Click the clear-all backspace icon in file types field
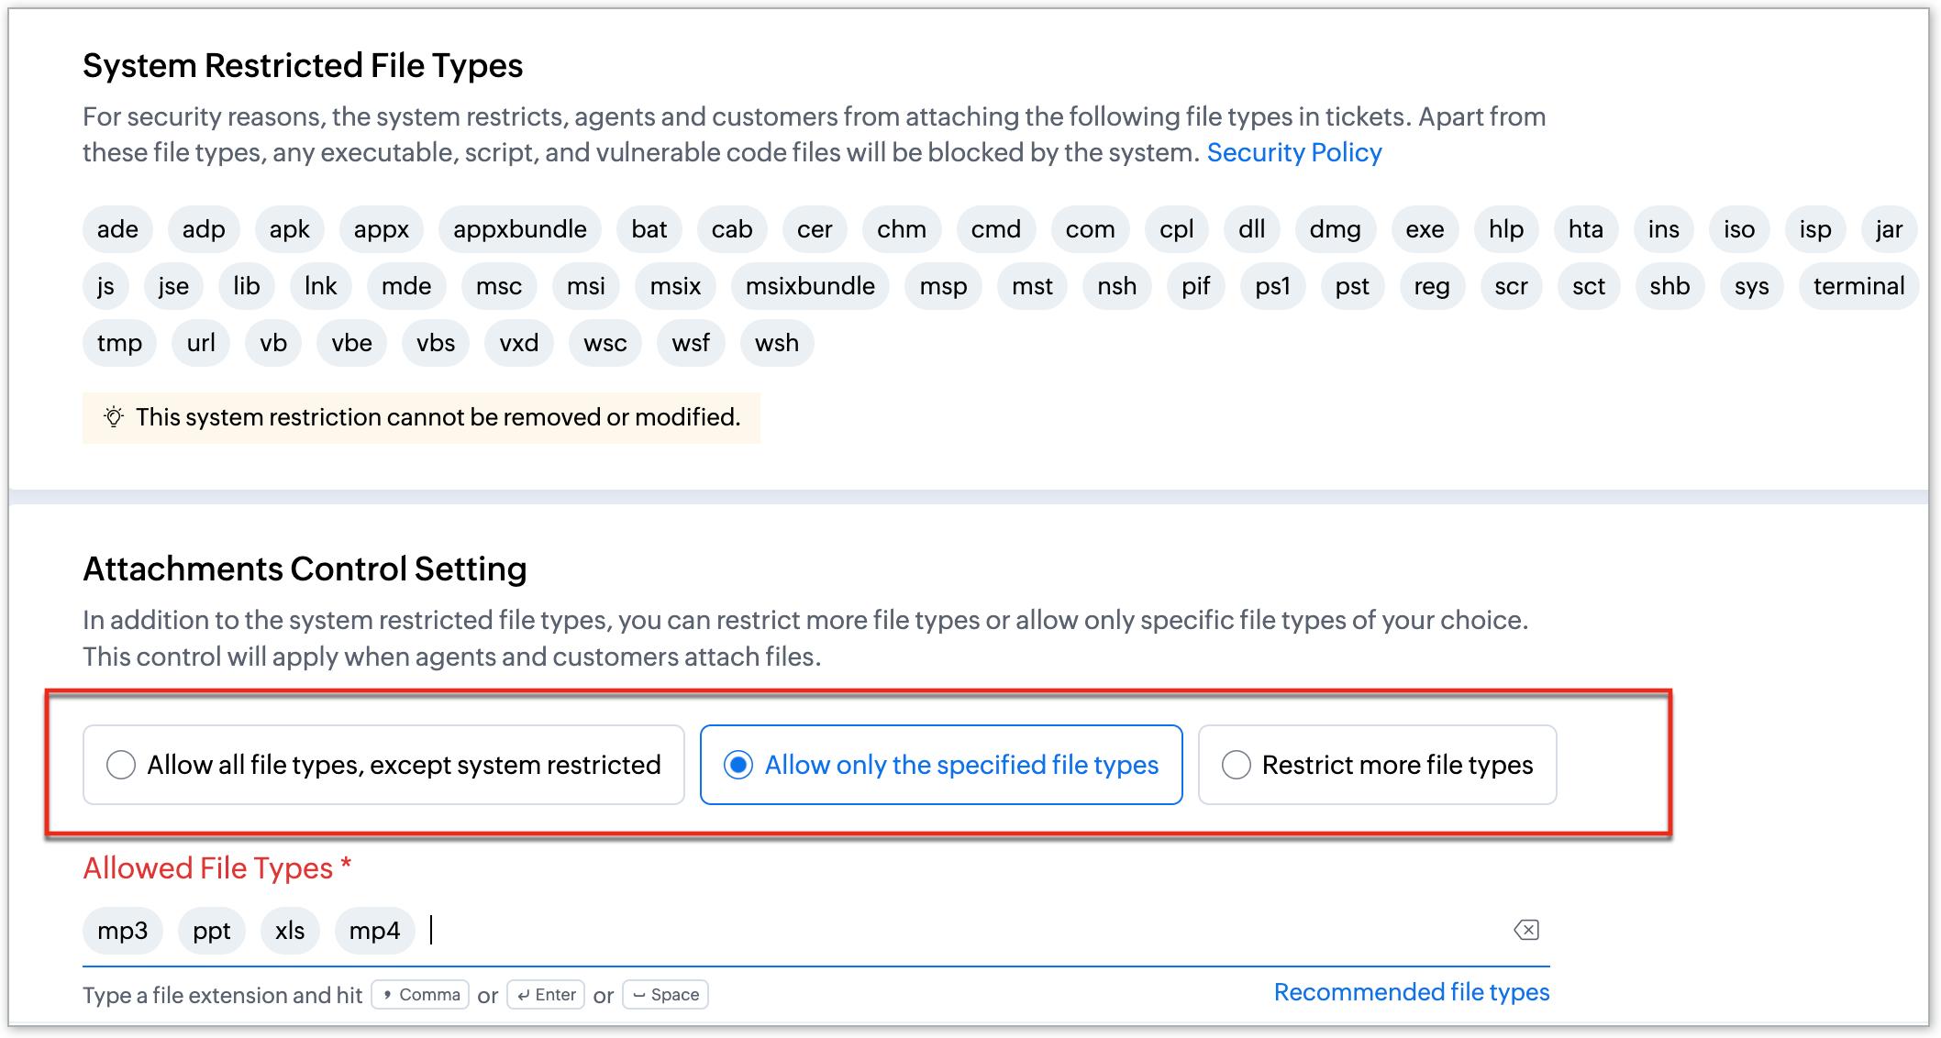1941x1038 pixels. tap(1526, 930)
